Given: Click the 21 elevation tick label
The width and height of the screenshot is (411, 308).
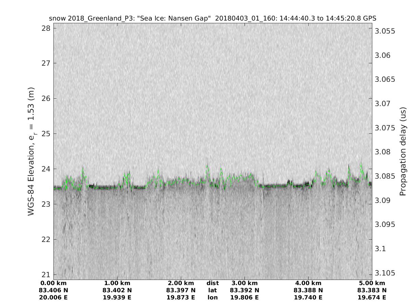Looking at the screenshot, I should point(45,274).
